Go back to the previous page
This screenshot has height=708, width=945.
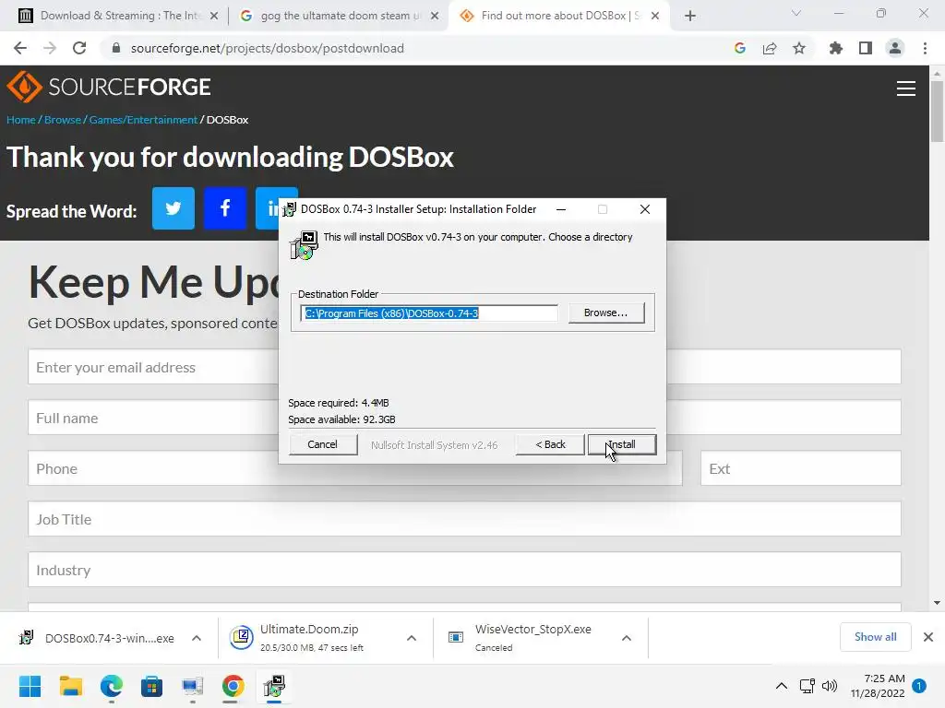(x=20, y=48)
